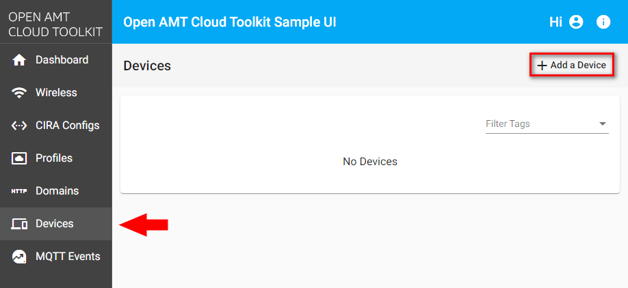628x288 pixels.
Task: Navigate to the Profiles label
Action: 54,158
